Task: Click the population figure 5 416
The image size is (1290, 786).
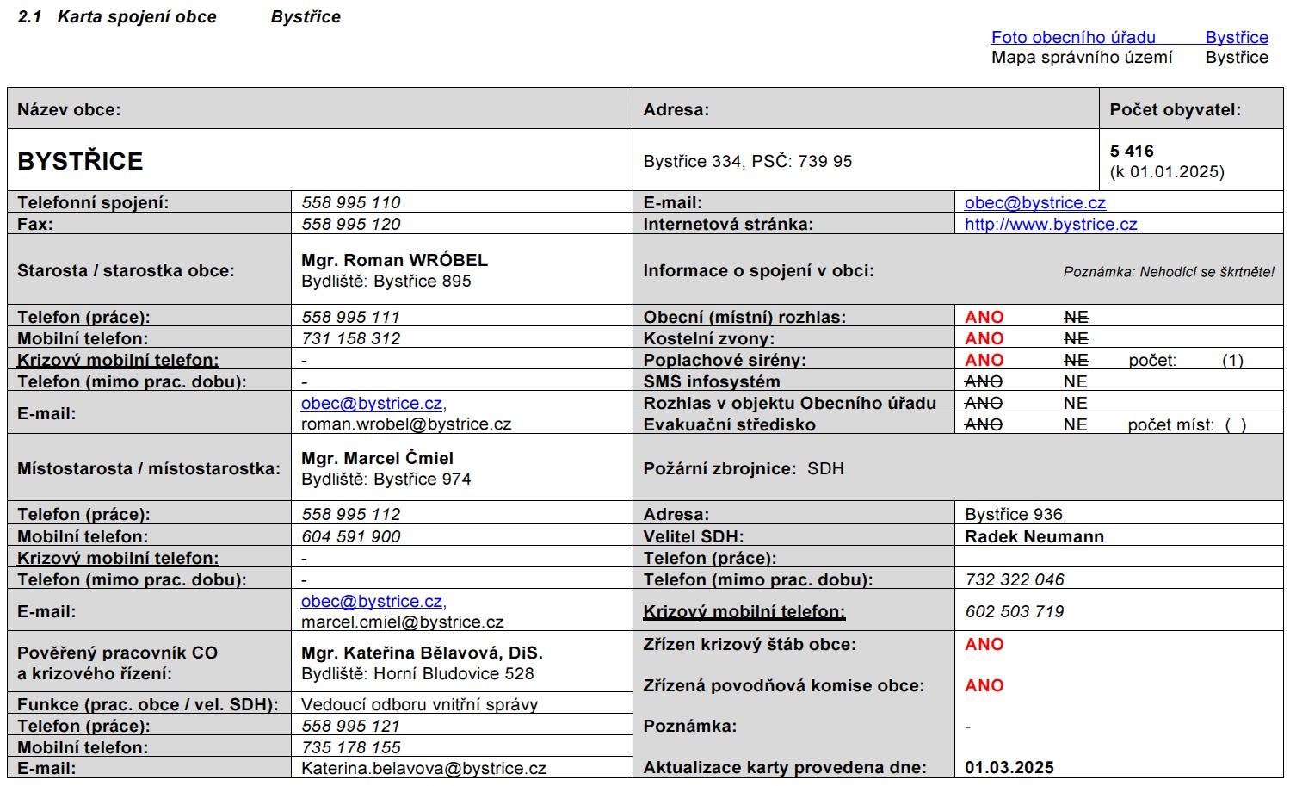Action: click(1131, 151)
